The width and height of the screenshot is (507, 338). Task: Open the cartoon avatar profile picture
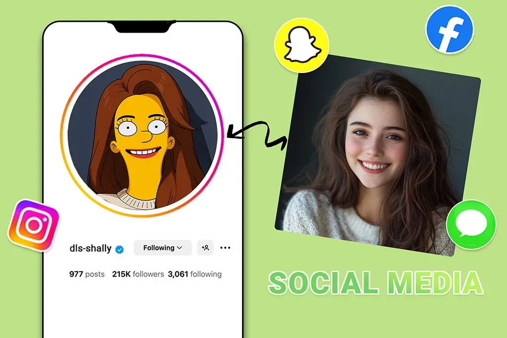pos(142,135)
